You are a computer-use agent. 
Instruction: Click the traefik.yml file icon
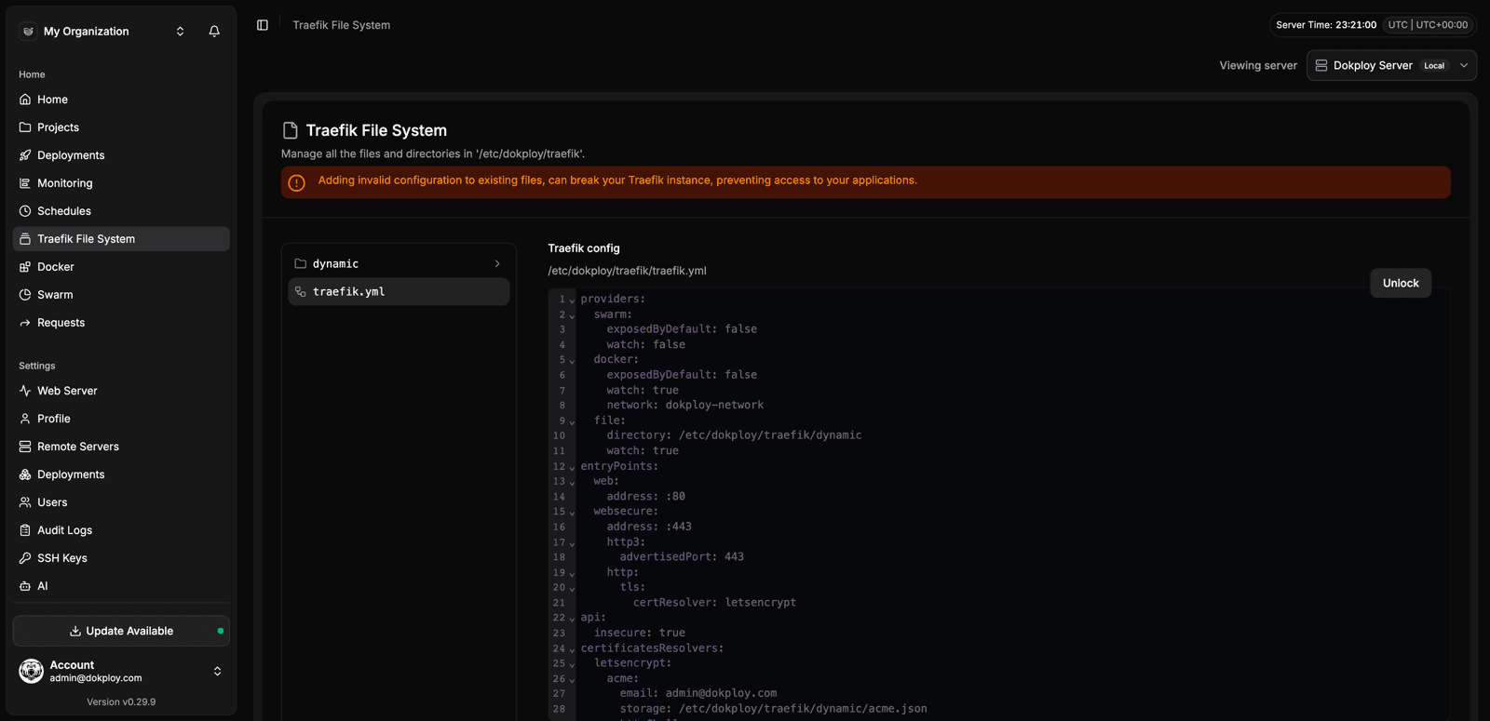[301, 292]
